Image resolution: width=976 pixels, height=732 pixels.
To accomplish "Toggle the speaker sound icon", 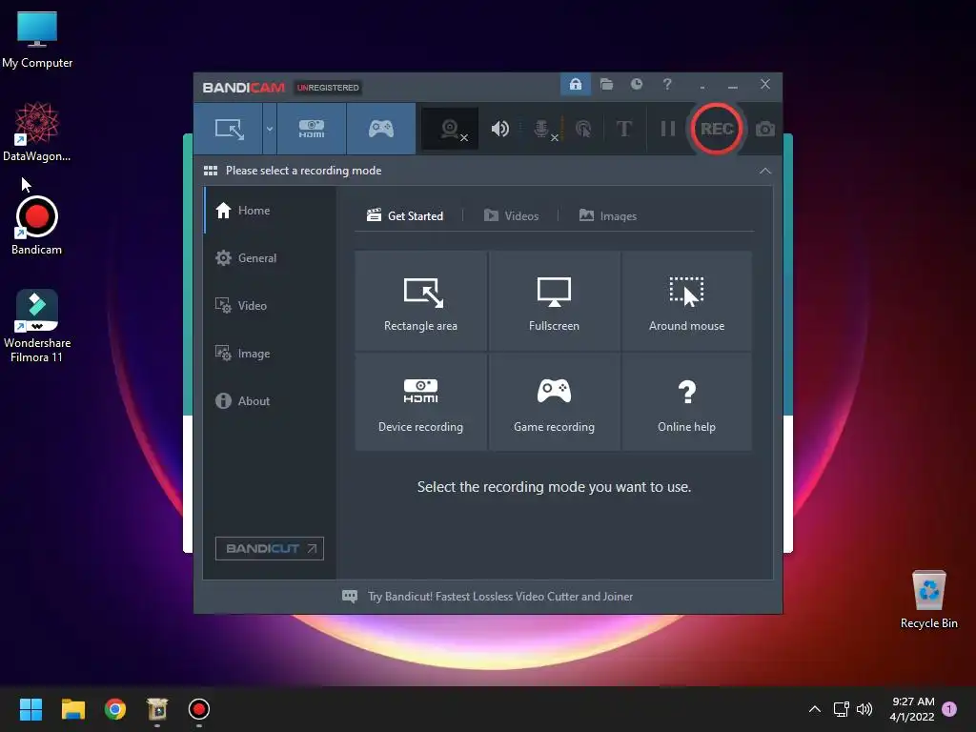I will tap(499, 129).
